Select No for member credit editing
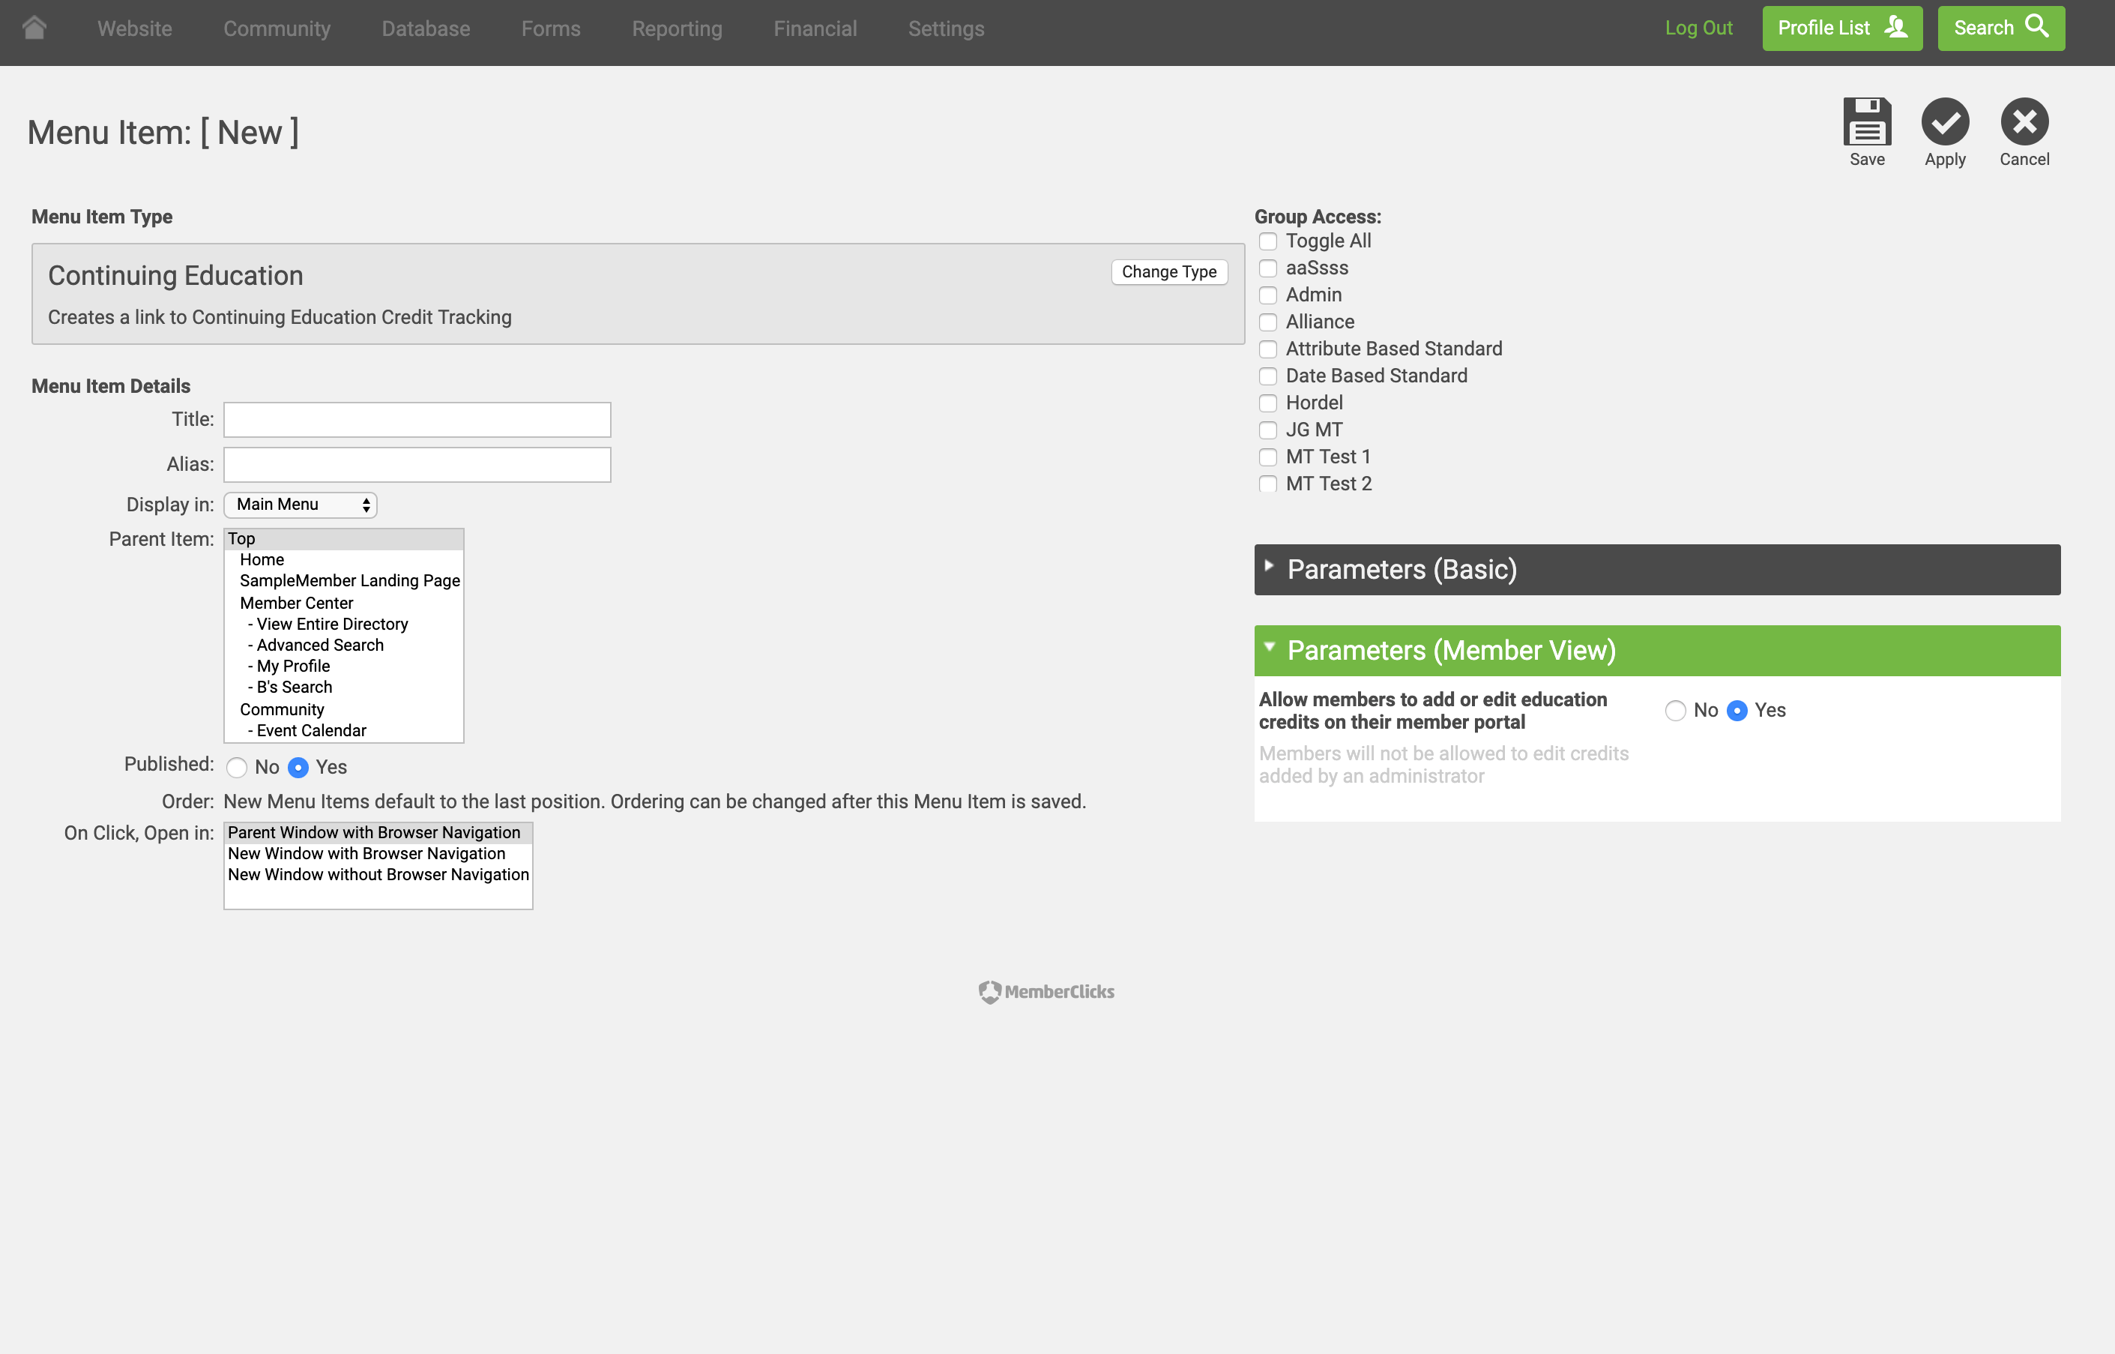Screen dimensions: 2115x1354 1675,711
